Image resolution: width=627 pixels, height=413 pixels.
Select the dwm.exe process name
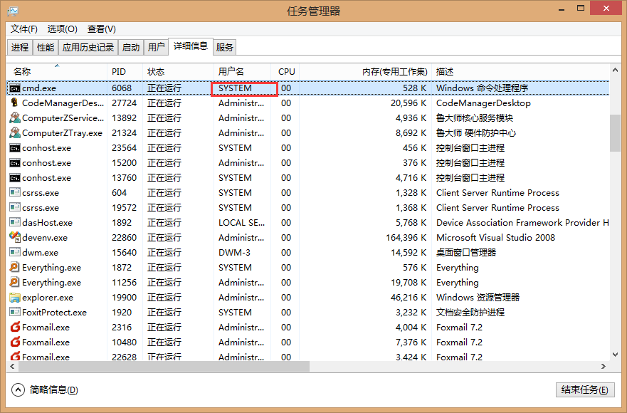[x=40, y=253]
